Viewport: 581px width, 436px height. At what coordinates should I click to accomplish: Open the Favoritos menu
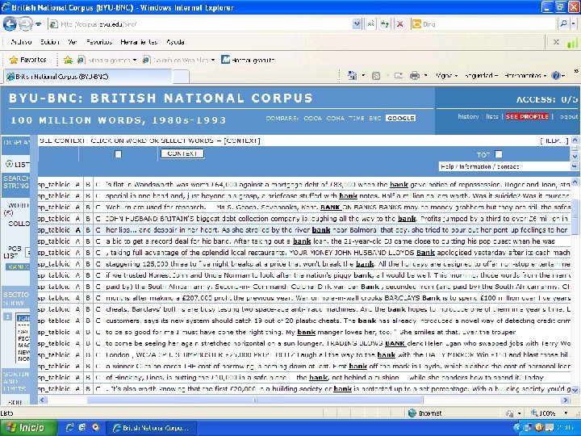pos(99,42)
